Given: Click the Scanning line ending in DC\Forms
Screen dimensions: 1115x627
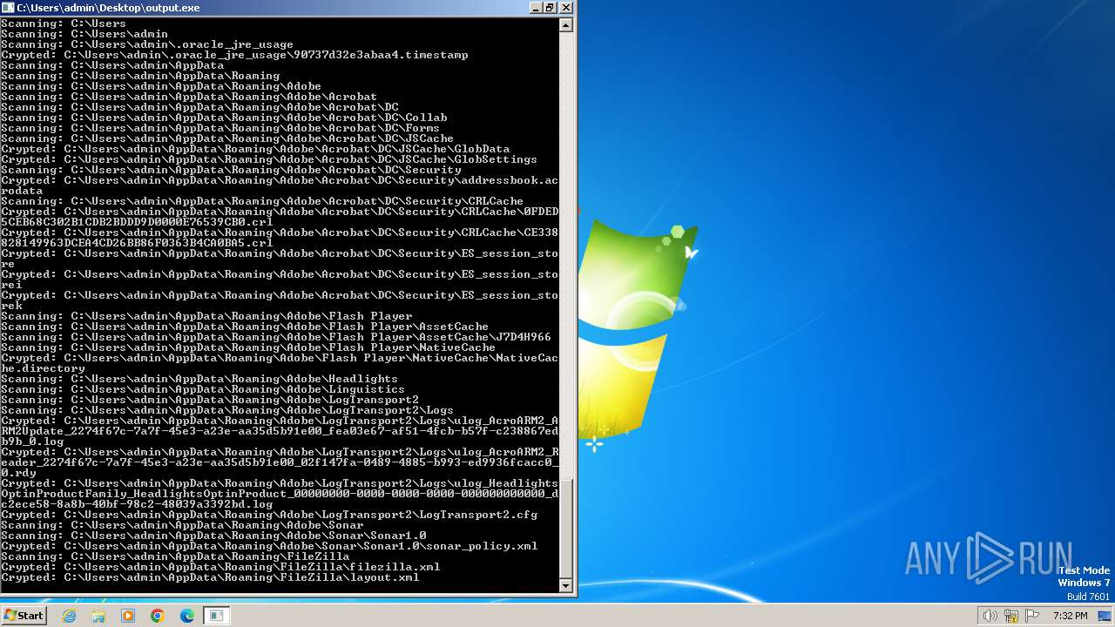Looking at the screenshot, I should [220, 128].
